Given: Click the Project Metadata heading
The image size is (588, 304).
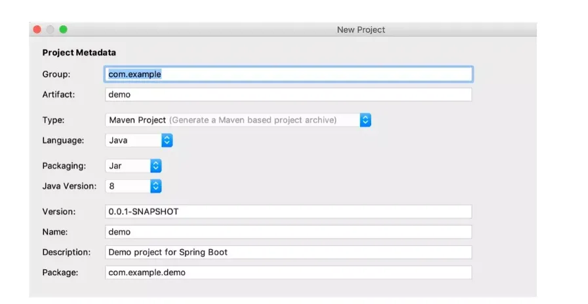Looking at the screenshot, I should [x=79, y=52].
